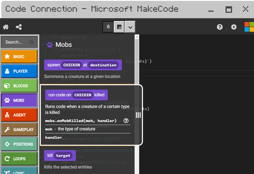The image size is (254, 174).
Task: Click the toolbox Search field
Action: 15,42
